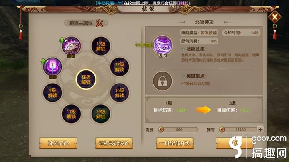This screenshot has height=162, width=289.
Task: Click the owned 23480 coins field
Action: 238,130
